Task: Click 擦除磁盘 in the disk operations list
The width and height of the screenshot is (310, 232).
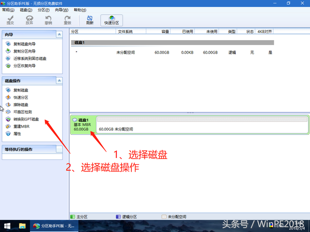Action: [20, 104]
